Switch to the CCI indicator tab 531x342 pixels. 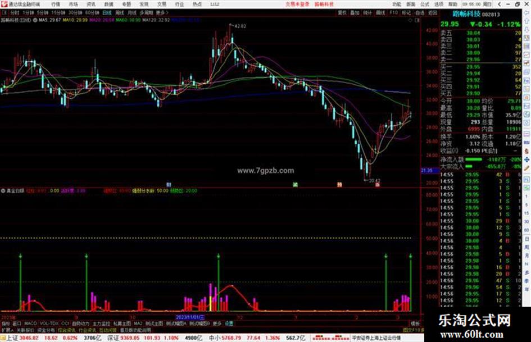[x=65, y=323]
